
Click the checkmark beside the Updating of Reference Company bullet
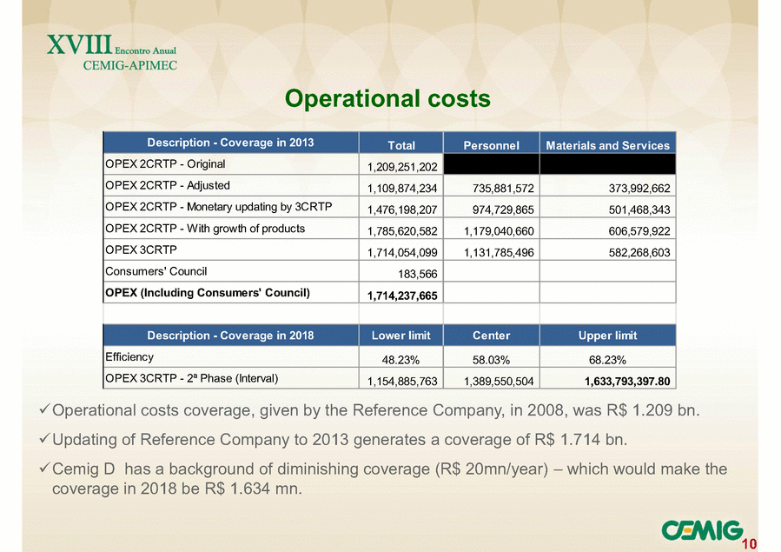click(x=45, y=440)
